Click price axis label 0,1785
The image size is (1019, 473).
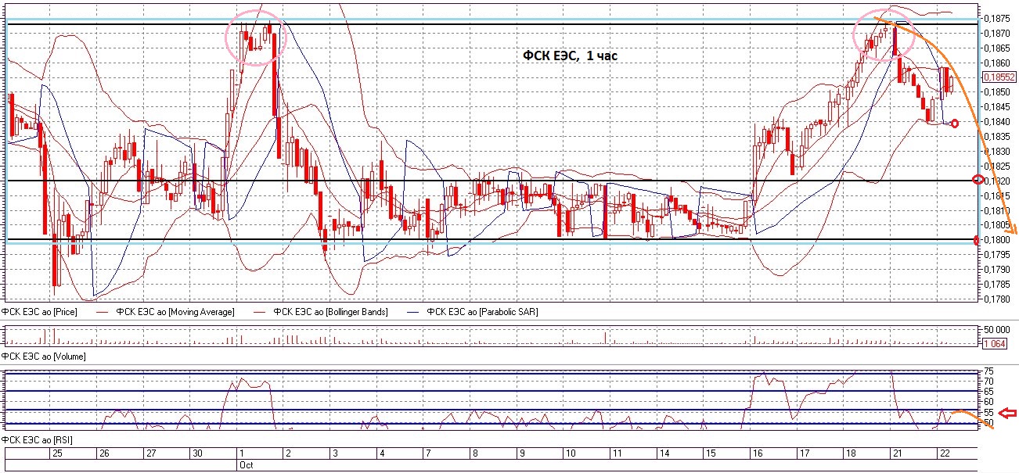(x=996, y=285)
